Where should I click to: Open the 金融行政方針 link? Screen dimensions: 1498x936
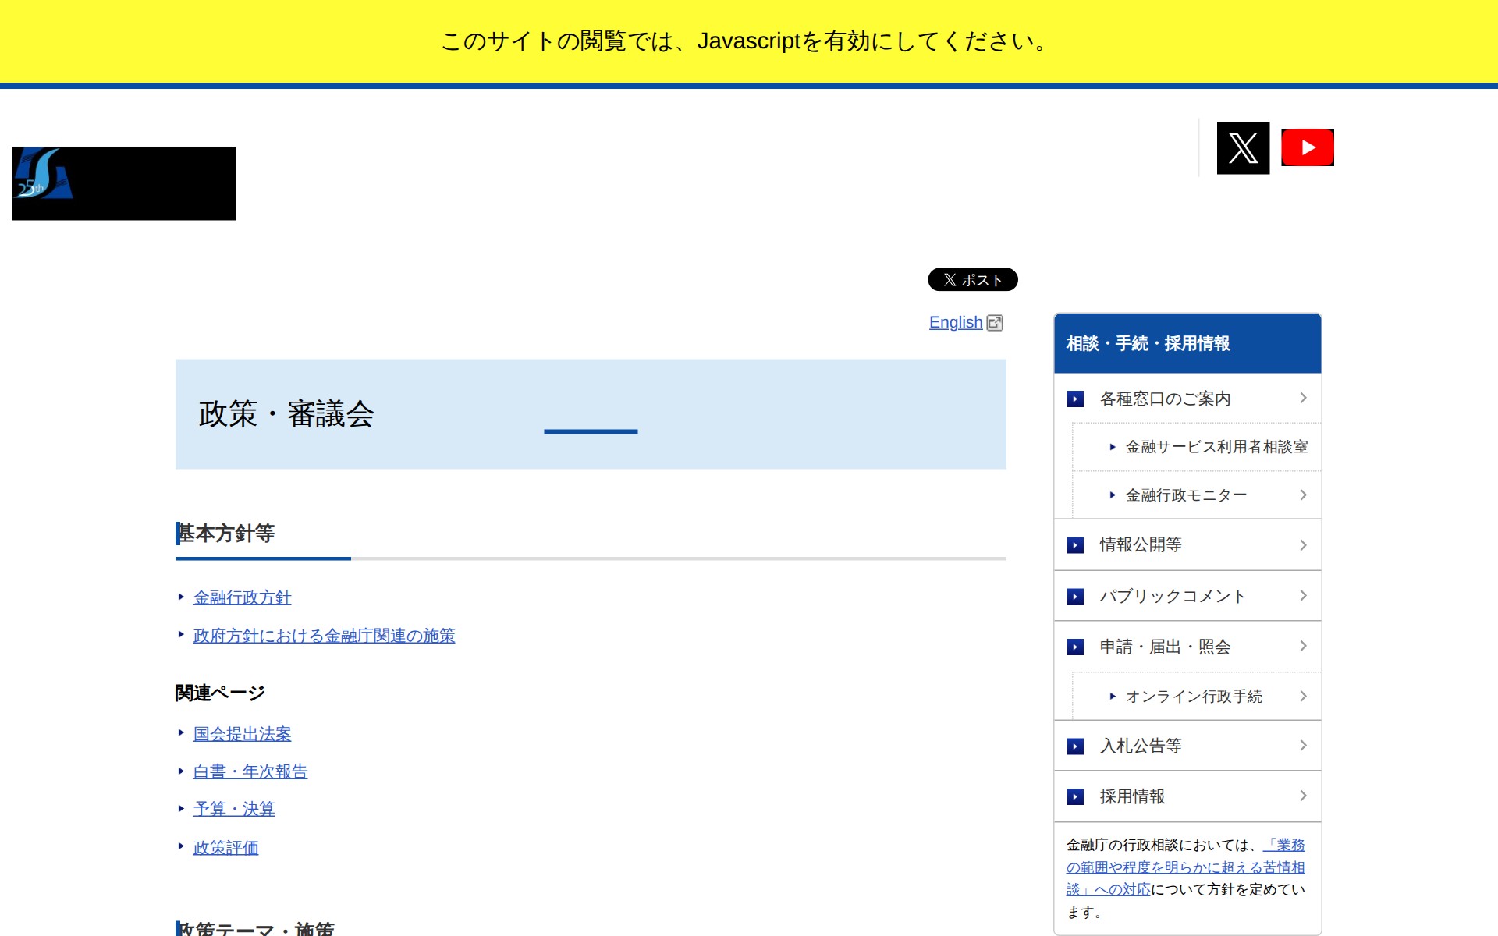tap(242, 597)
